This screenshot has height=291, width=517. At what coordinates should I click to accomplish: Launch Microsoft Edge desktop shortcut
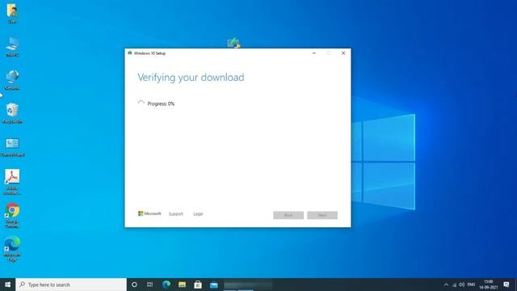12,249
